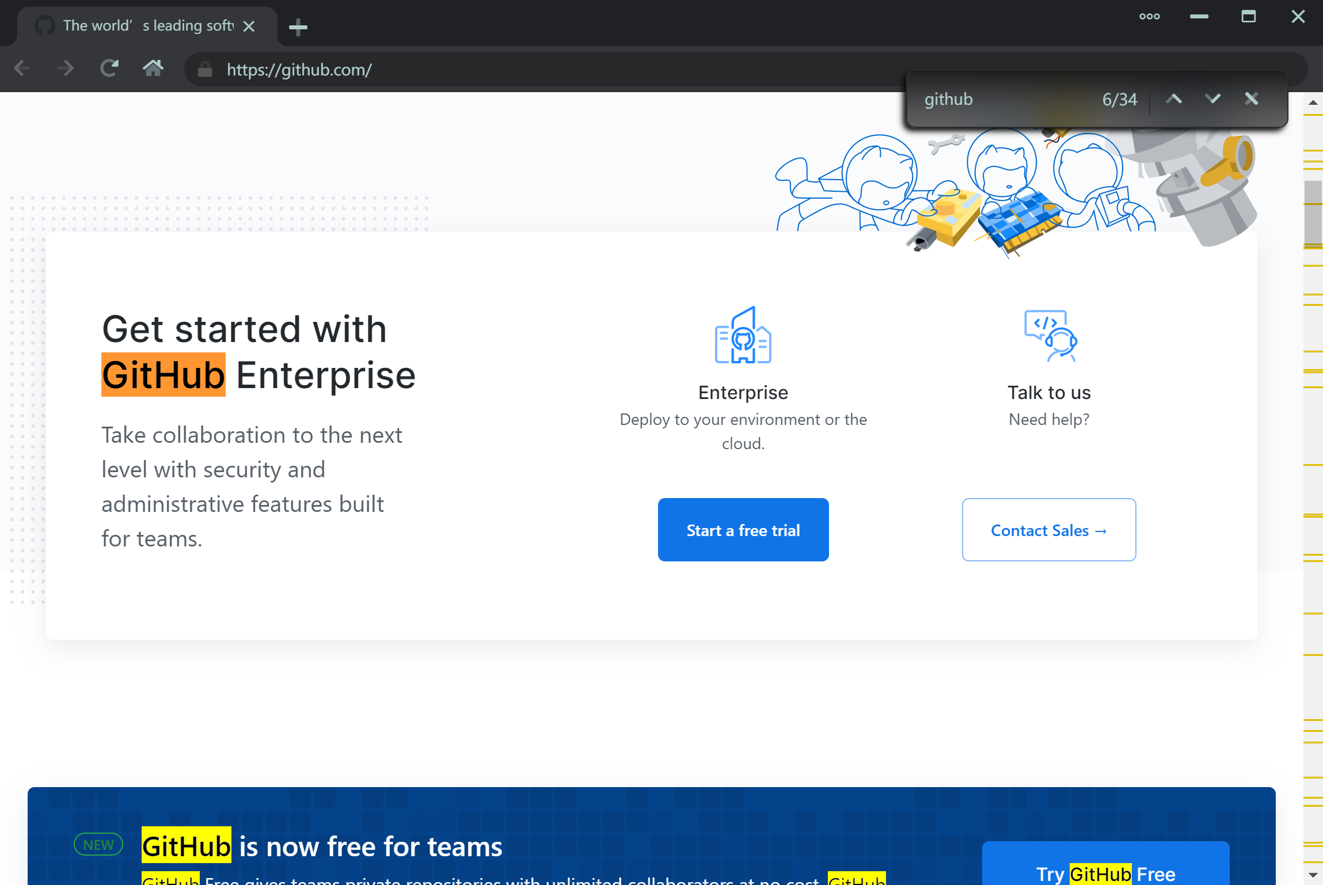Jump to previous find match

1174,99
